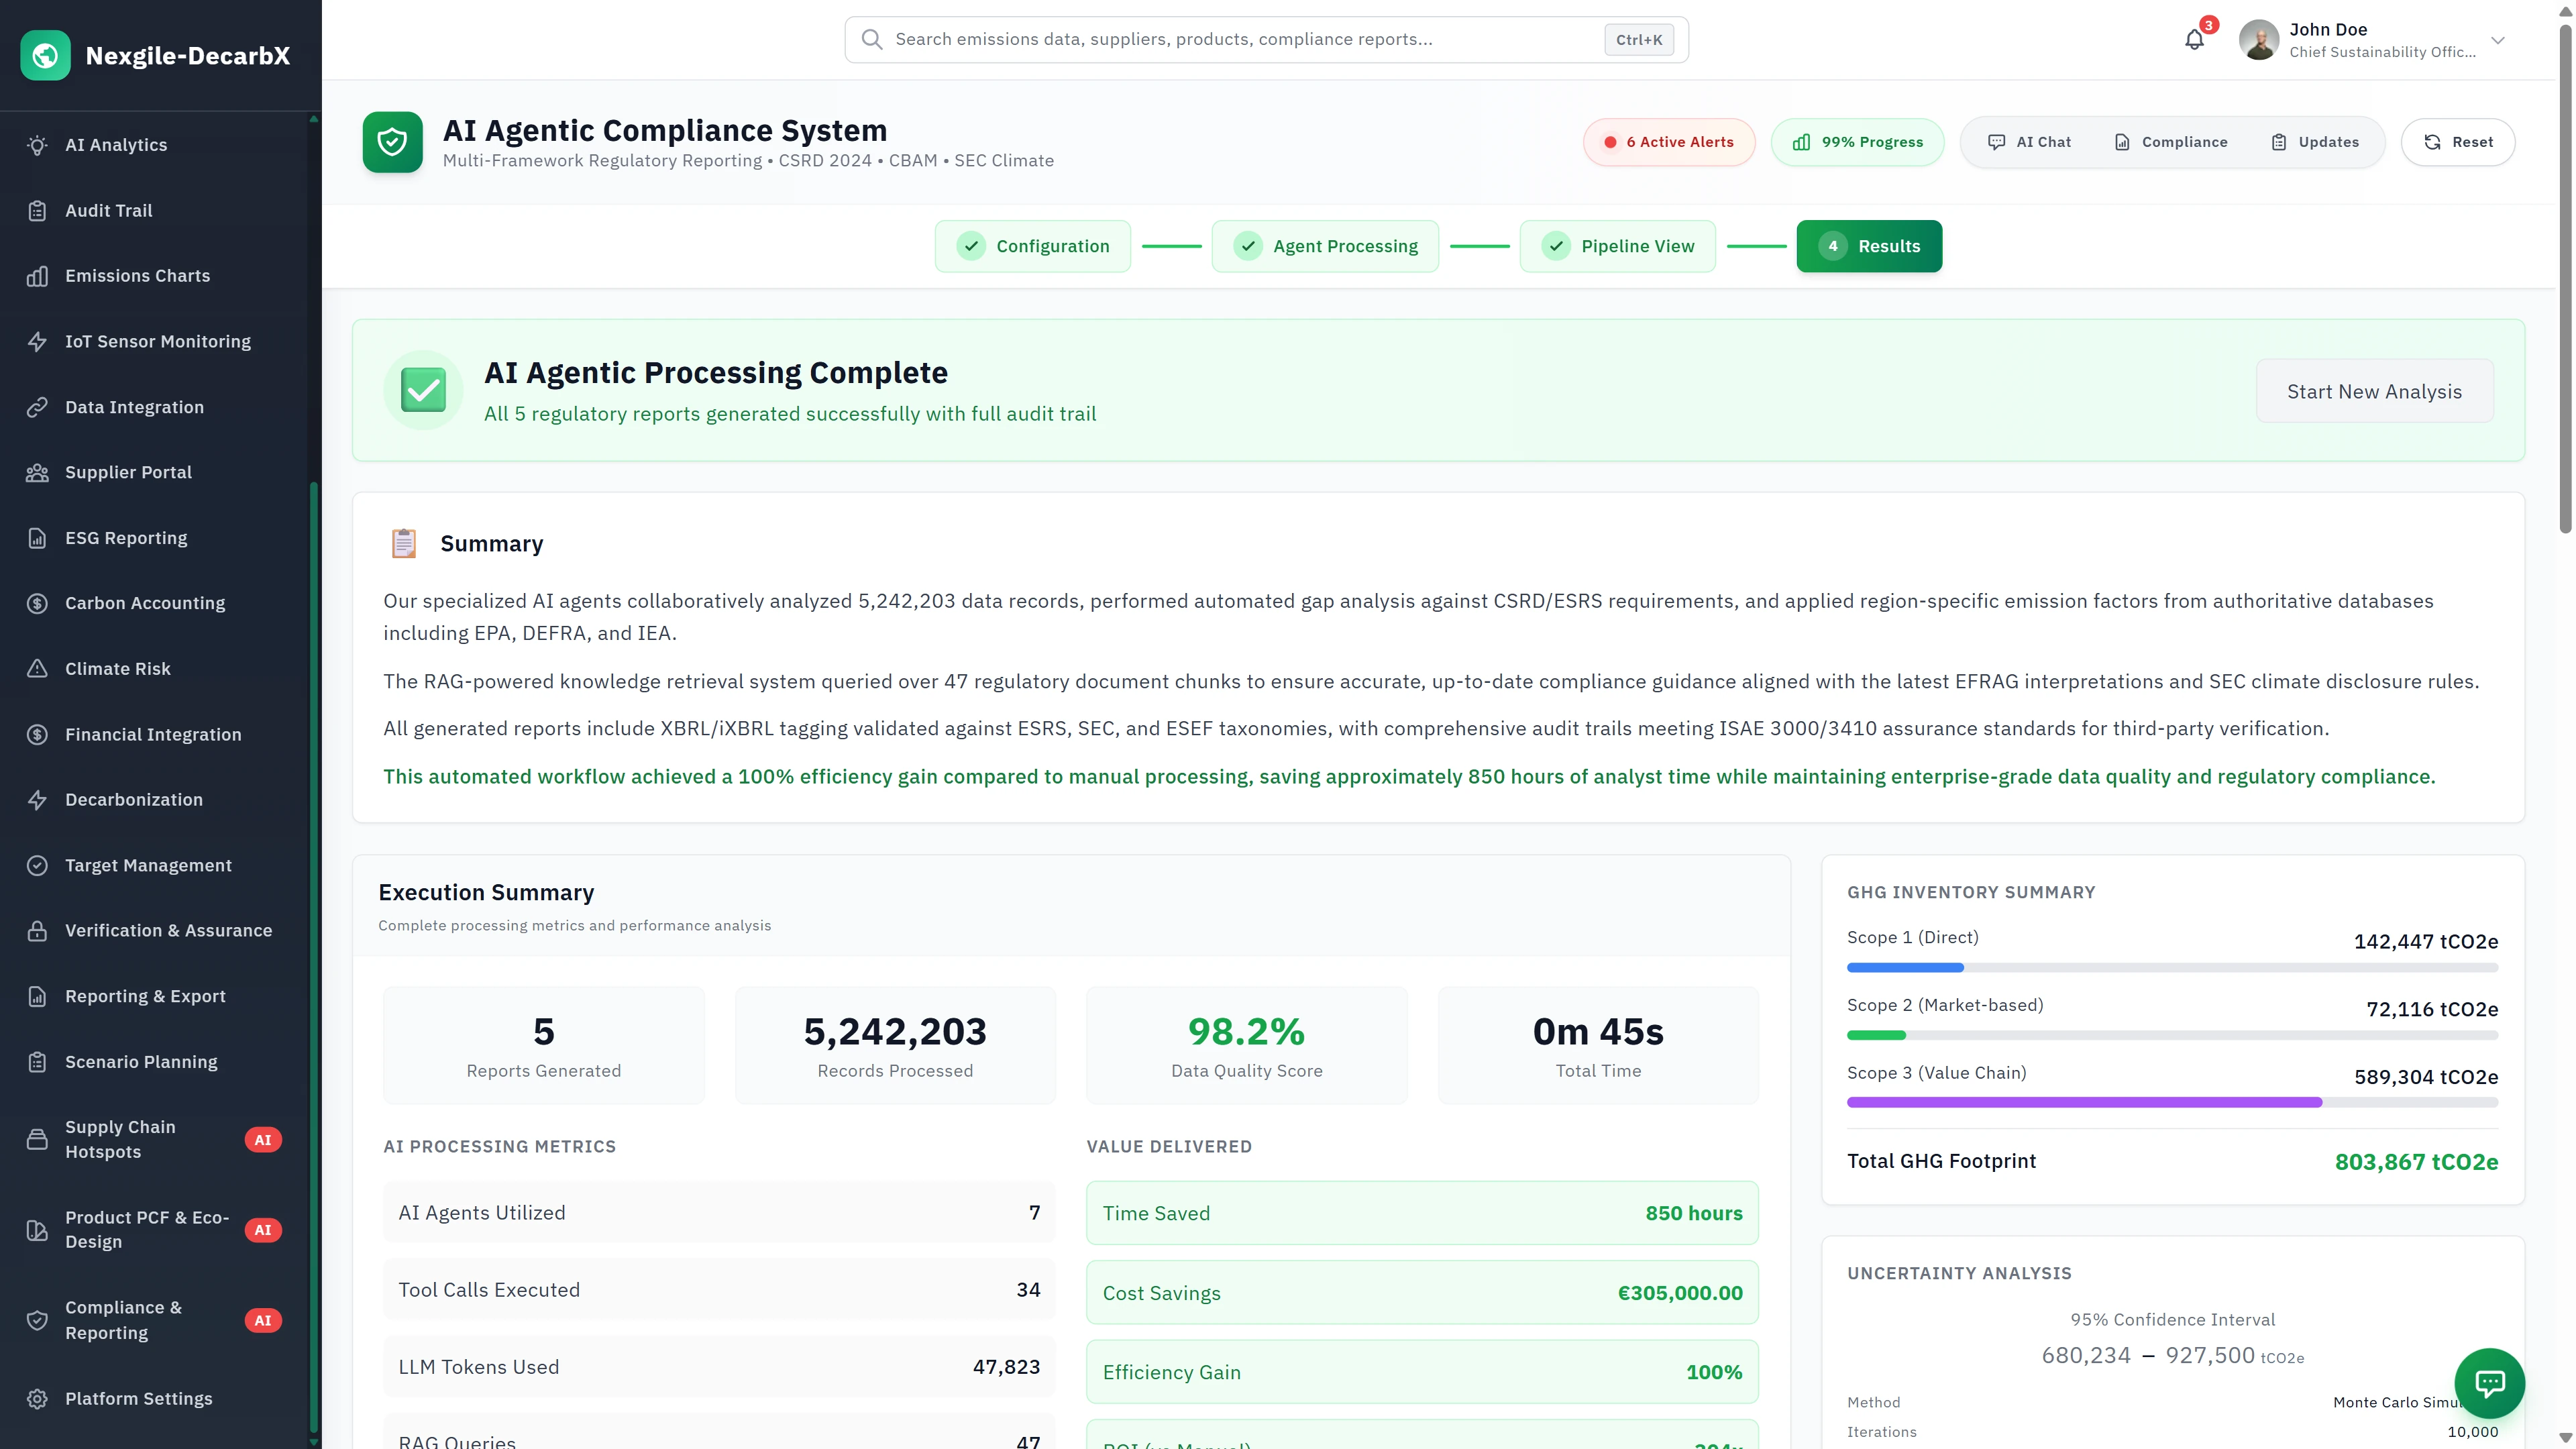
Task: Open the AI Chat panel
Action: pos(2029,141)
